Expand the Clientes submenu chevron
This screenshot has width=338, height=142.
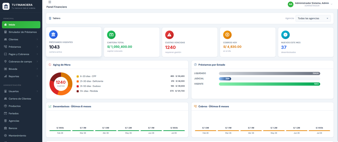click(37, 39)
